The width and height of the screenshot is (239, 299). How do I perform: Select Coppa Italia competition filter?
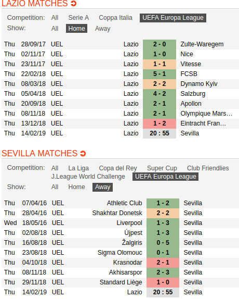(x=115, y=18)
